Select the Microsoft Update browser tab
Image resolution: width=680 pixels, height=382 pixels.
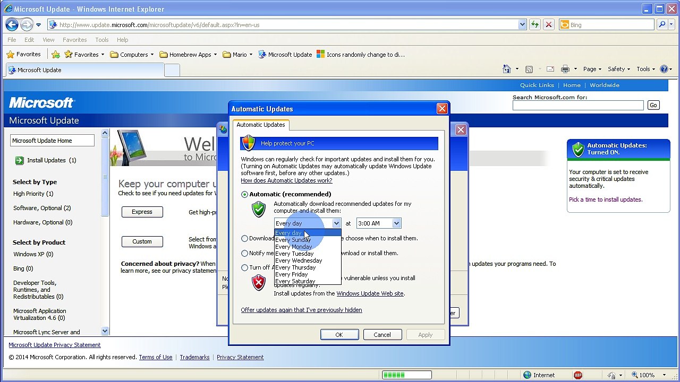coord(84,70)
